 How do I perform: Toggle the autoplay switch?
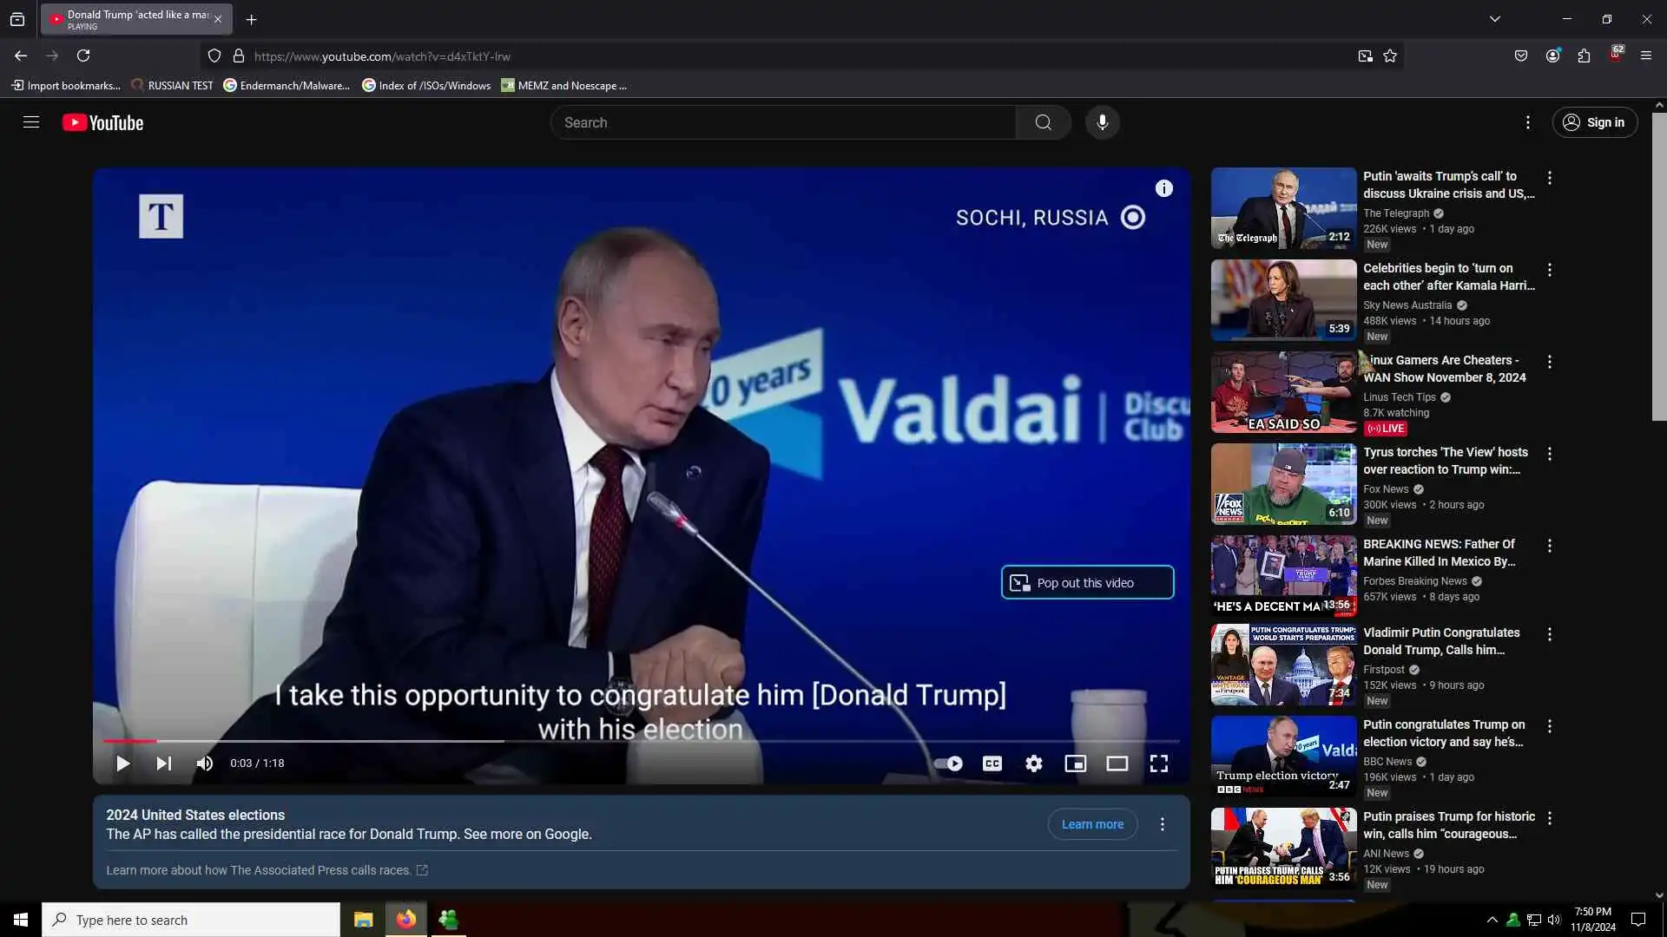[948, 763]
